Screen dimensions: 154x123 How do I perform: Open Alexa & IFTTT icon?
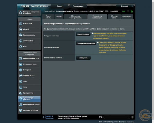coord(21,76)
